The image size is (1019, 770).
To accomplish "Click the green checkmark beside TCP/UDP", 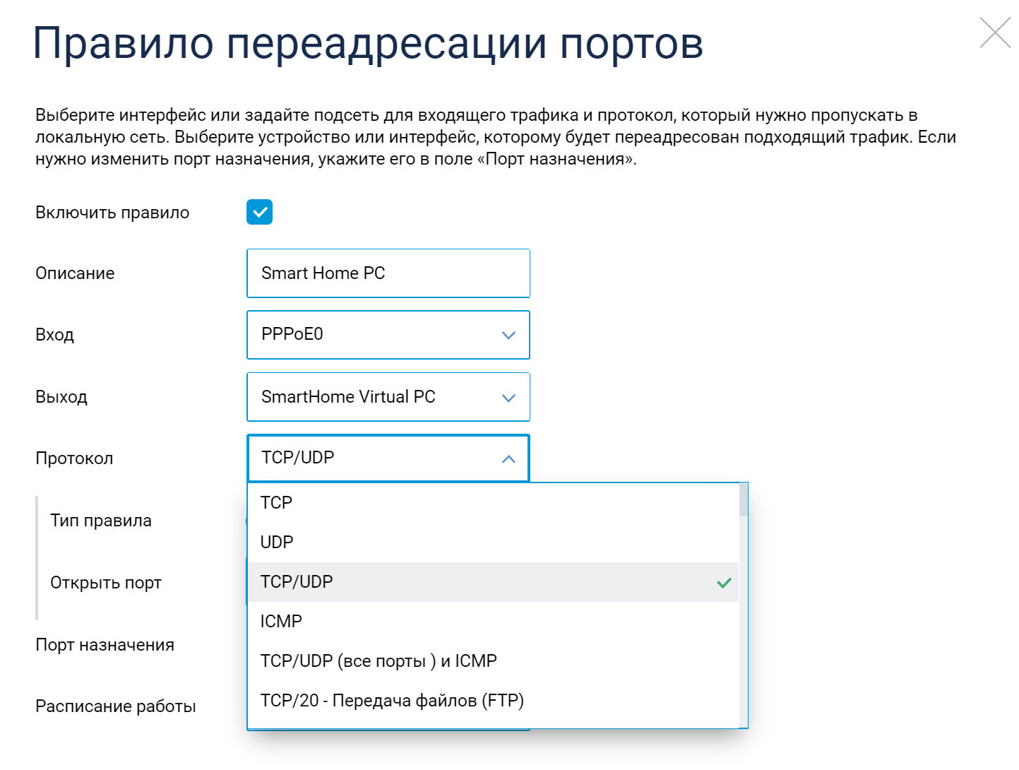I will [724, 583].
